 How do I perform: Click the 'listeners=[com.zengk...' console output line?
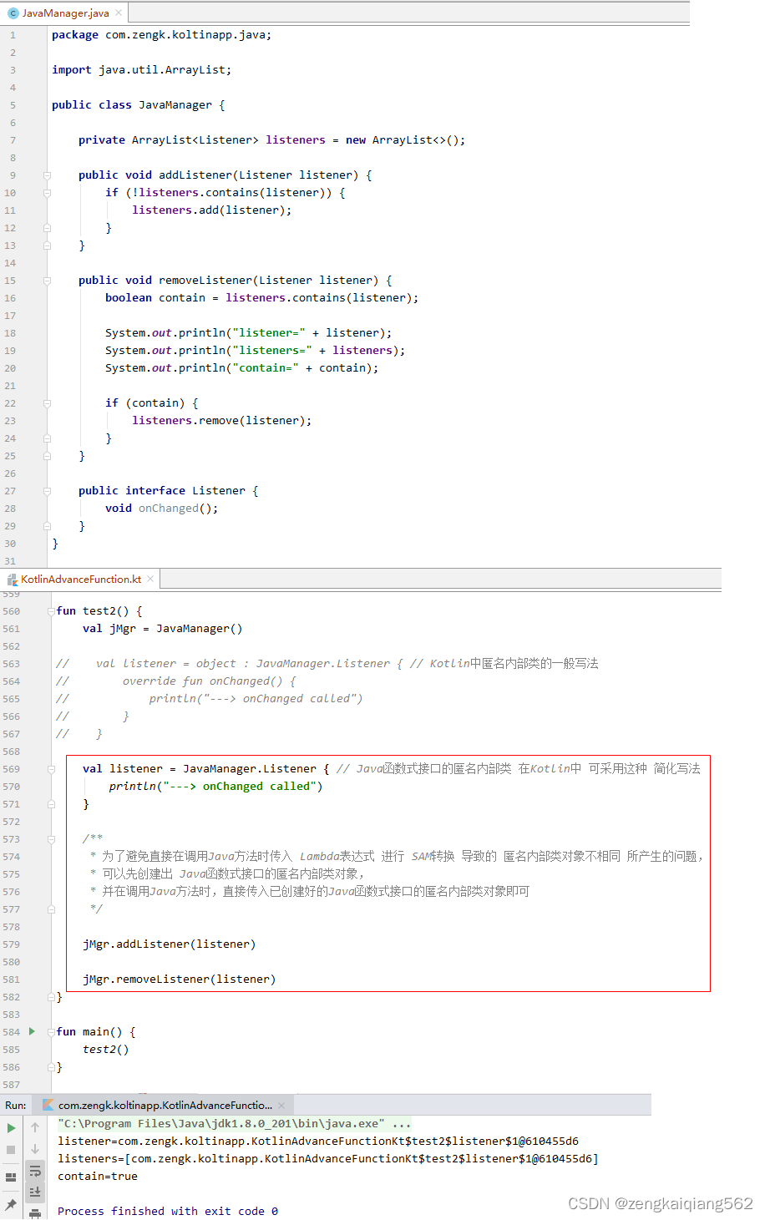point(328,1159)
